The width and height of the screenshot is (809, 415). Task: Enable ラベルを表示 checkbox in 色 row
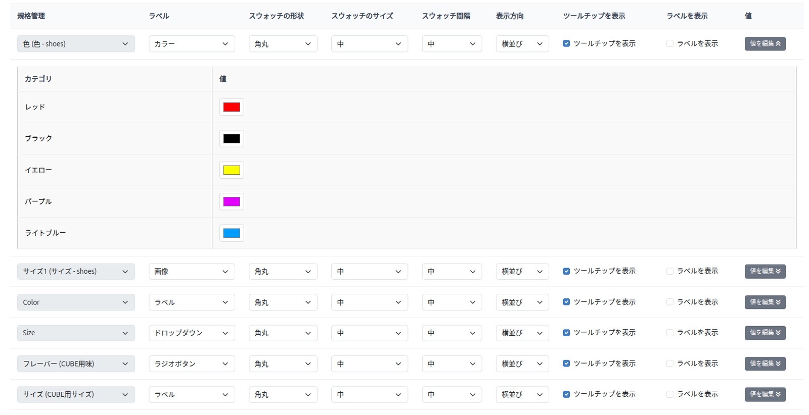(x=670, y=43)
